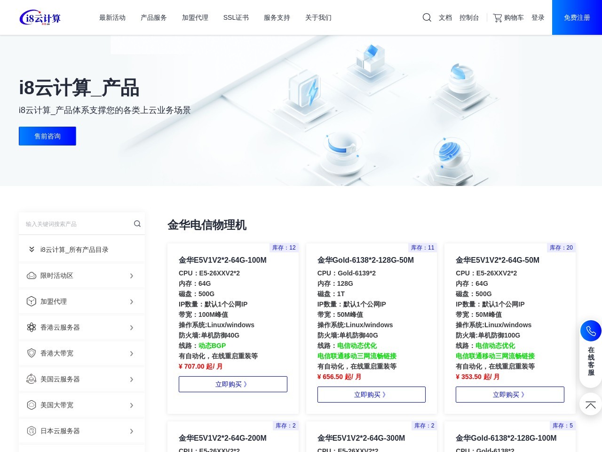
Task: Select the 限时活动区 cloud icon in sidebar
Action: coord(31,275)
